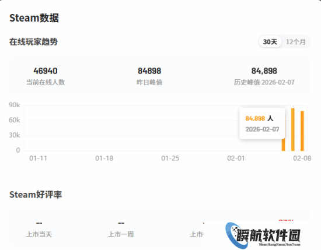
Task: Click the Steam数据 heading
Action: click(34, 18)
